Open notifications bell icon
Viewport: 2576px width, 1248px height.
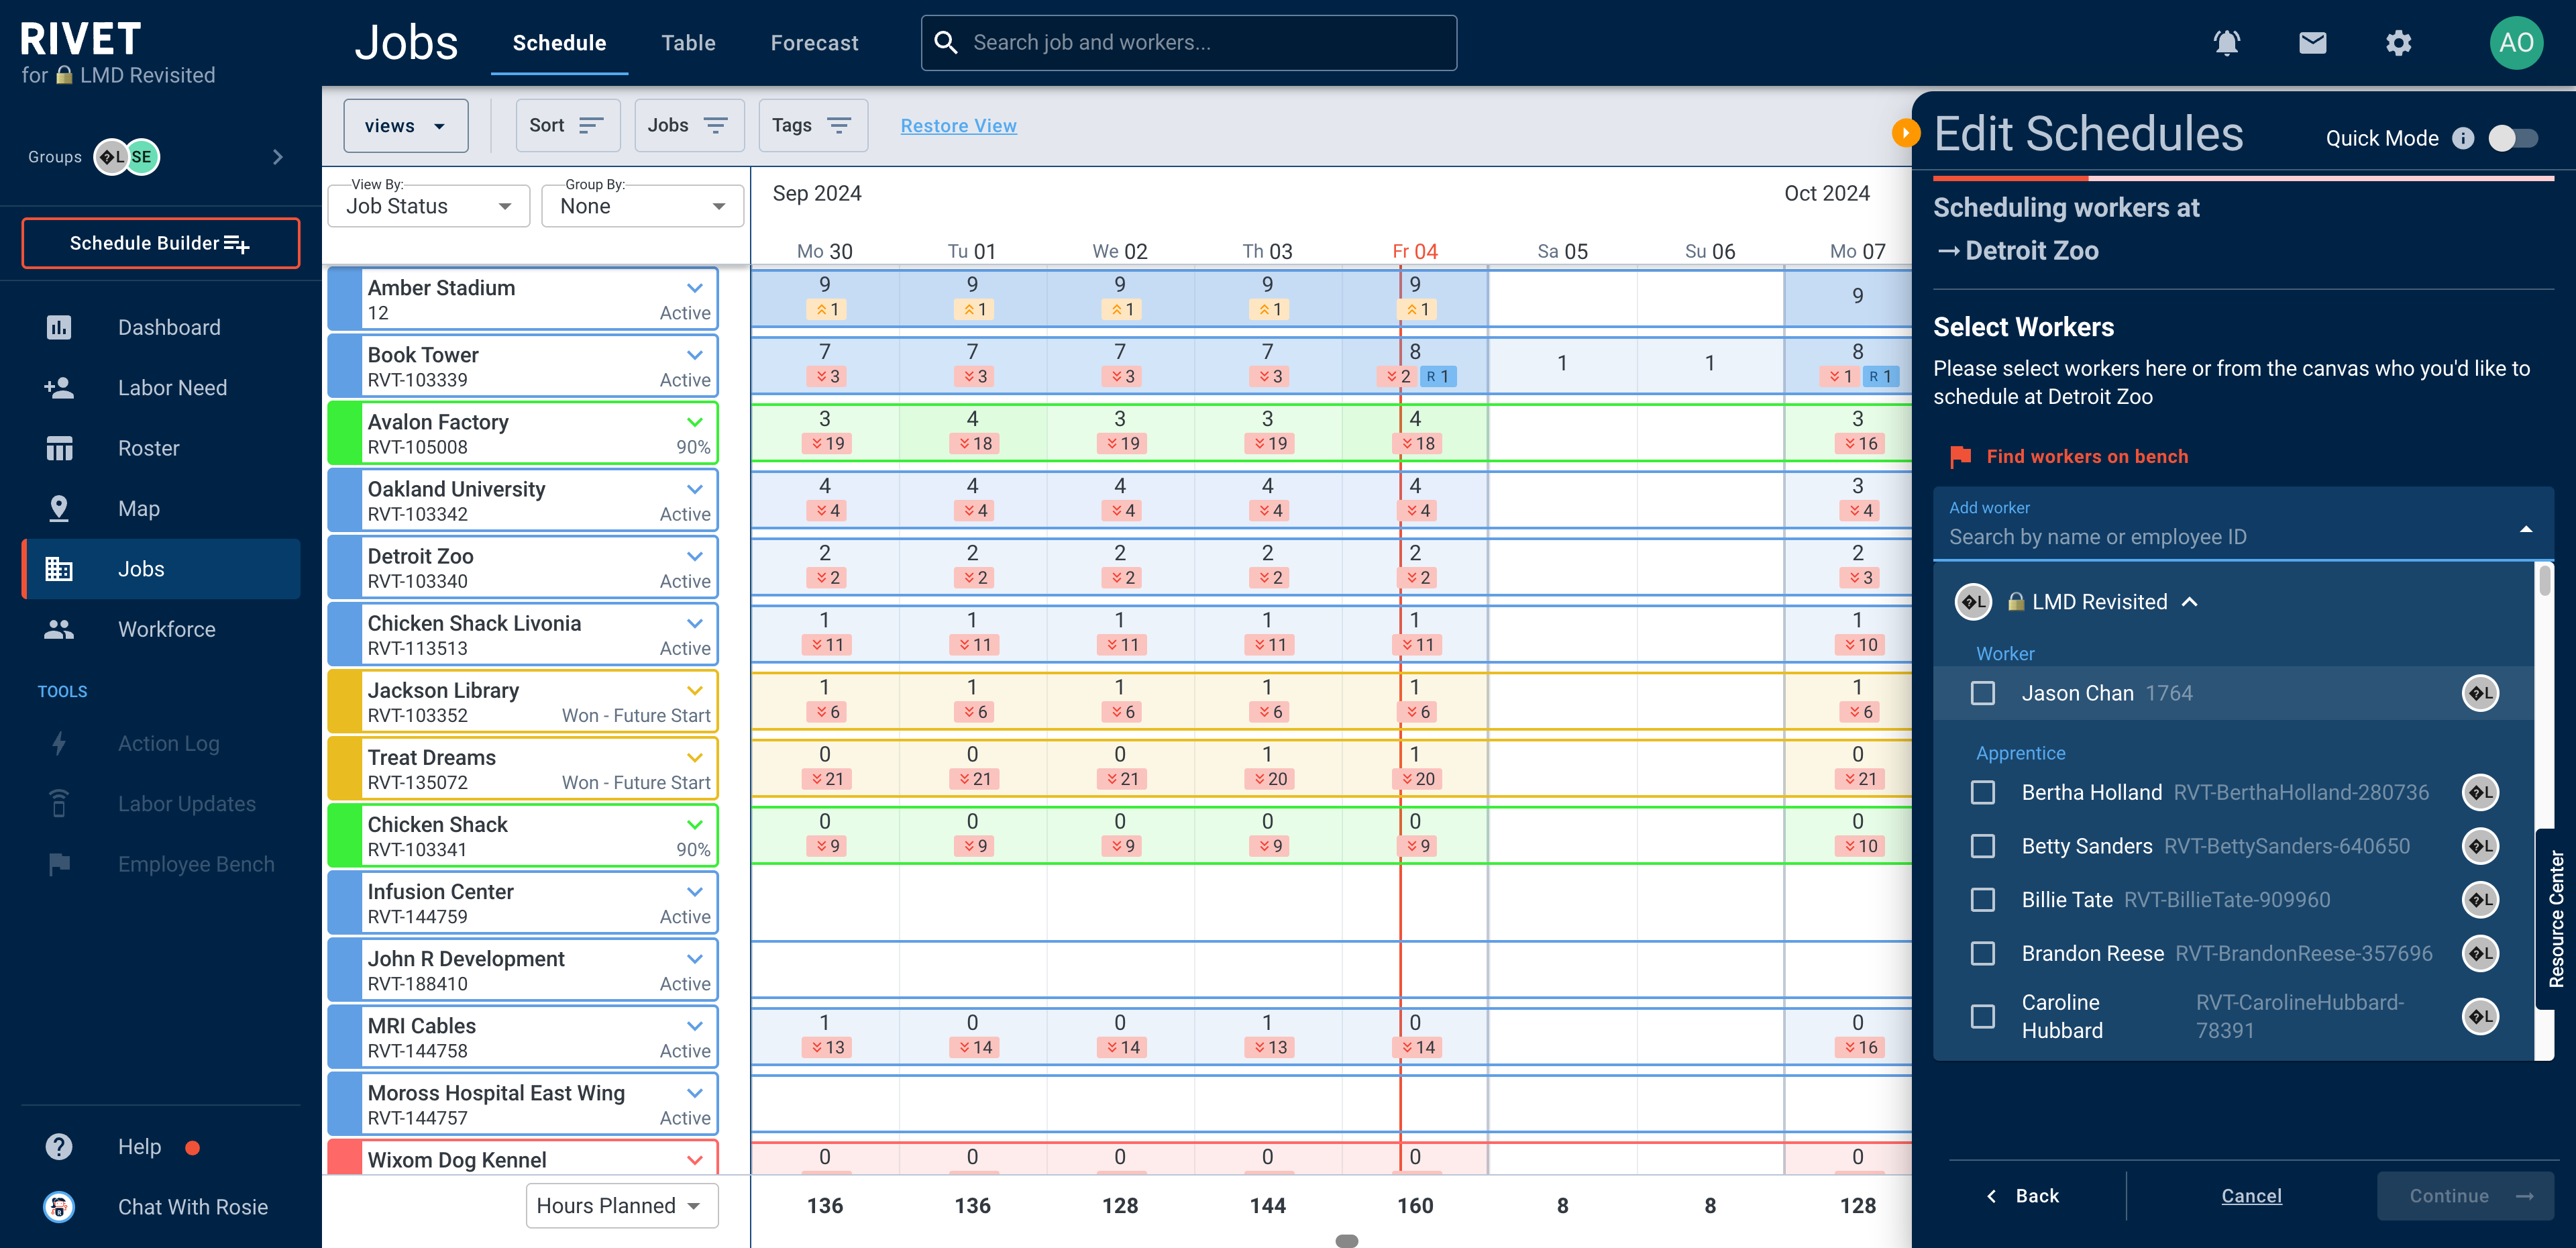tap(2226, 43)
